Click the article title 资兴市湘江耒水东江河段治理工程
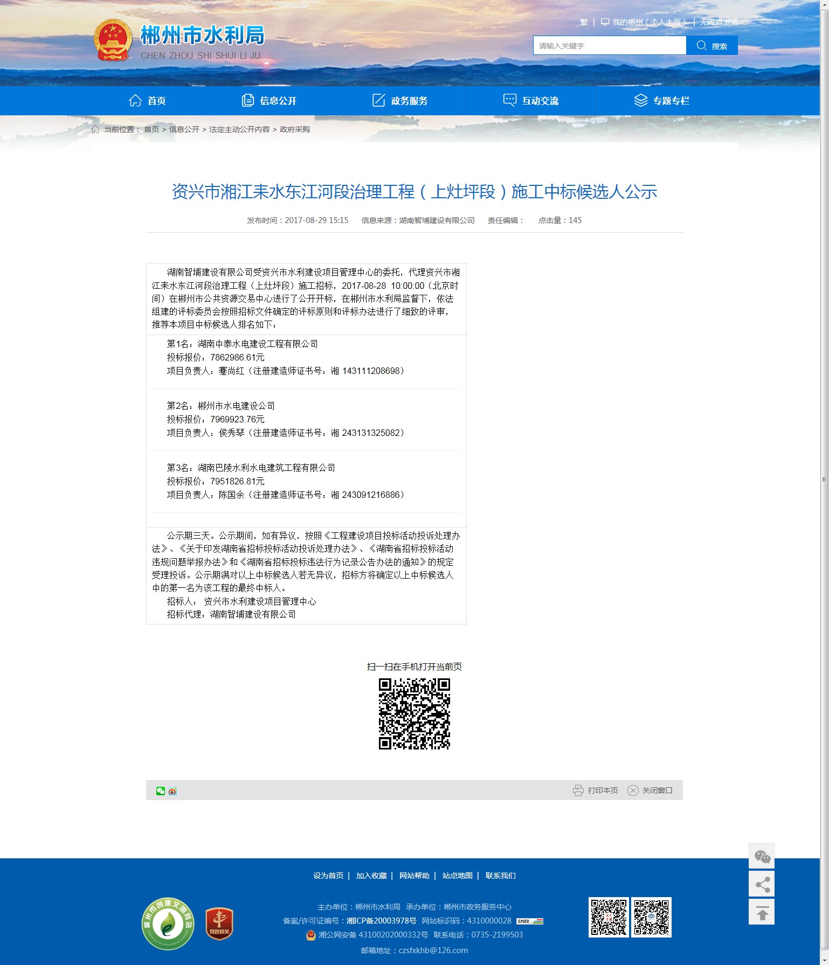The height and width of the screenshot is (965, 829). (x=414, y=191)
